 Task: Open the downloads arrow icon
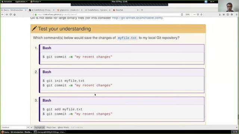click(x=220, y=15)
